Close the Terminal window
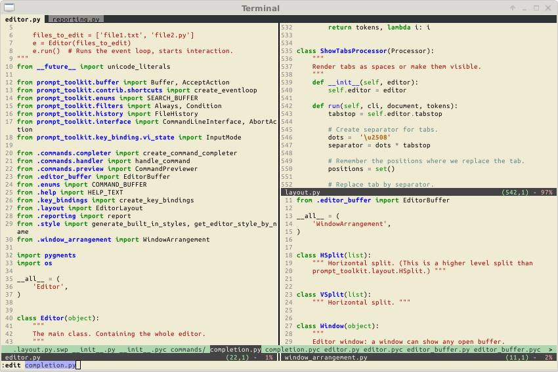Viewport: 558px width, 372px height. pyautogui.click(x=549, y=8)
